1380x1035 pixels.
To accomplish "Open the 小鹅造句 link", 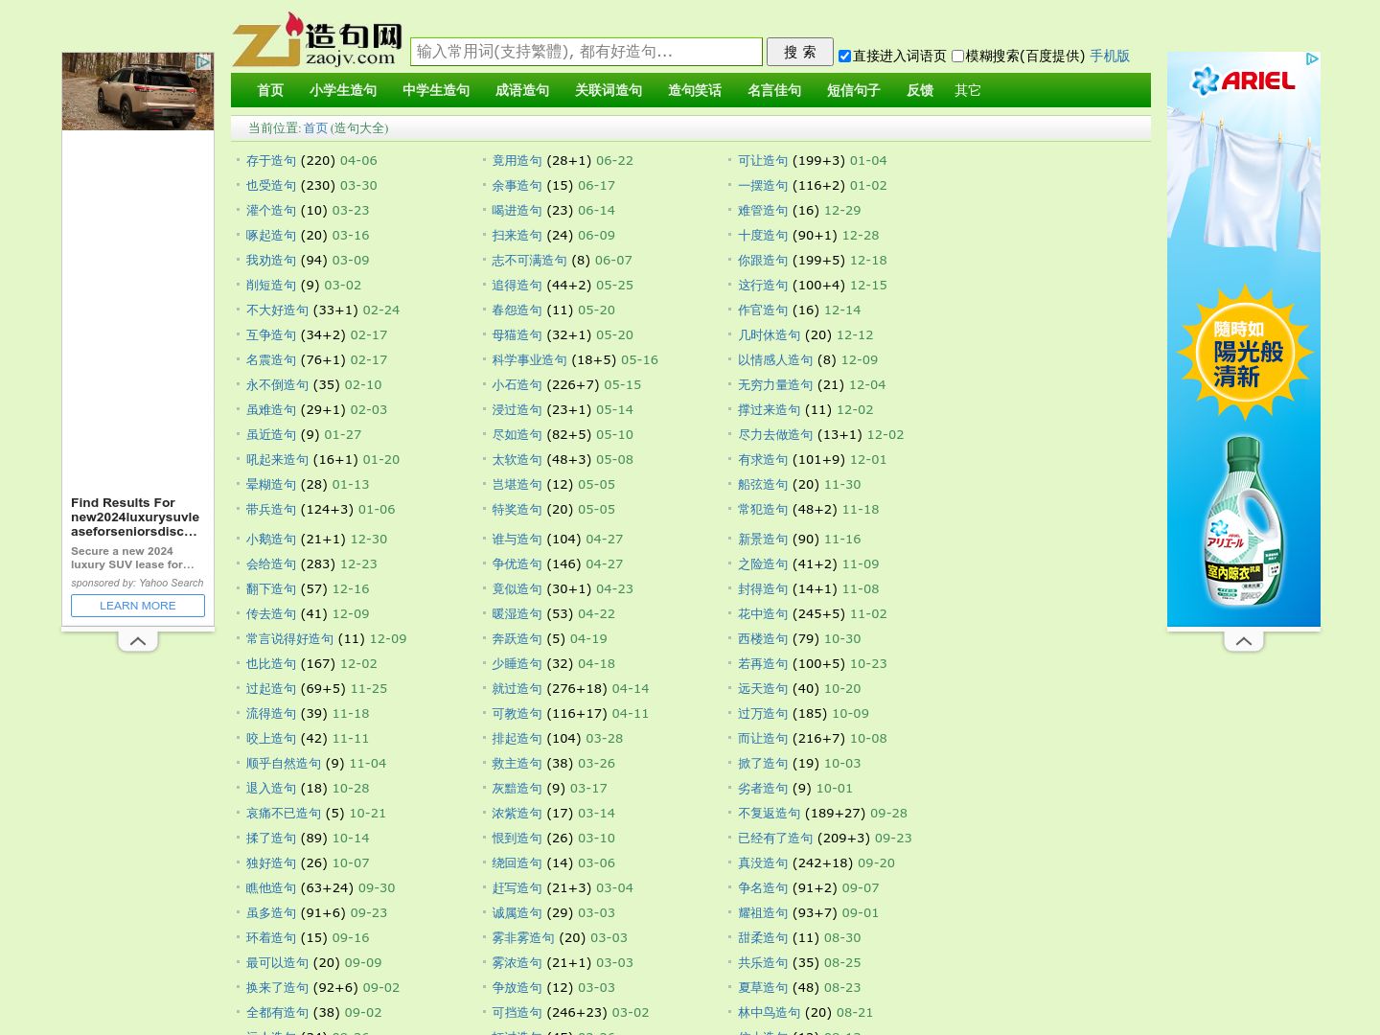I will click(x=271, y=539).
